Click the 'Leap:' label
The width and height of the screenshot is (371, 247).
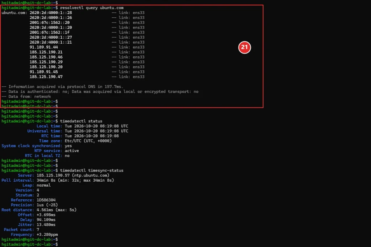(x=28, y=185)
